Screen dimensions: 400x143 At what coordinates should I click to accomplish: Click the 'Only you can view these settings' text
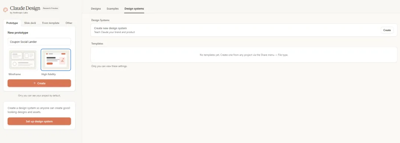(109, 66)
